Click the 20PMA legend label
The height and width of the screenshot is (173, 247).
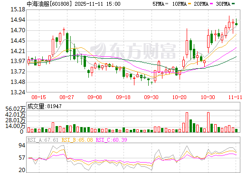[x=201, y=4]
